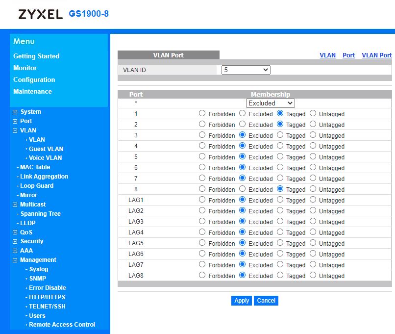Expand the Security section icon

tap(15, 241)
